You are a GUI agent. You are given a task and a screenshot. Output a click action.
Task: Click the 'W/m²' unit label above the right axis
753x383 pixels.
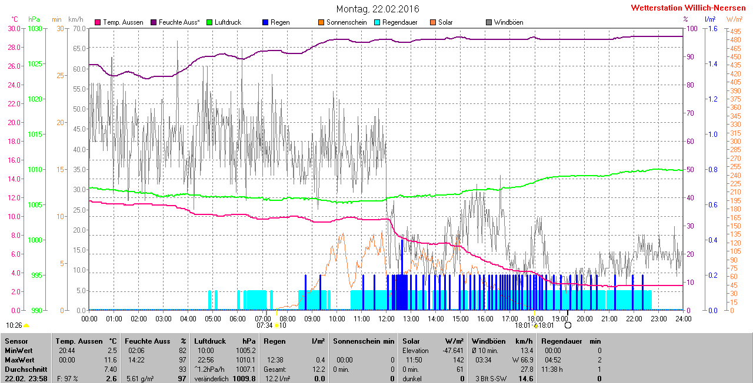point(735,19)
